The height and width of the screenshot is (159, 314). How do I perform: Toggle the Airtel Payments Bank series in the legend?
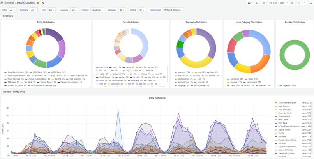tap(287, 103)
